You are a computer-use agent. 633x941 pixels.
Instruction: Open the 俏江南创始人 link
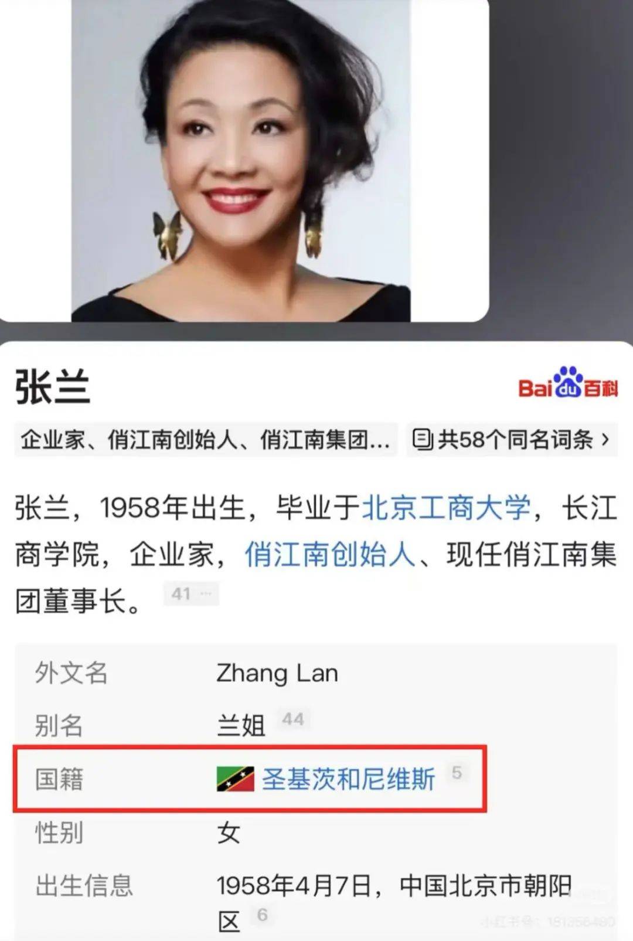[330, 554]
